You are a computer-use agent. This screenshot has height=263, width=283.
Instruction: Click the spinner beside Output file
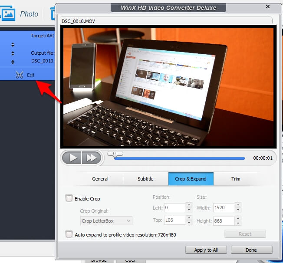(x=13, y=53)
